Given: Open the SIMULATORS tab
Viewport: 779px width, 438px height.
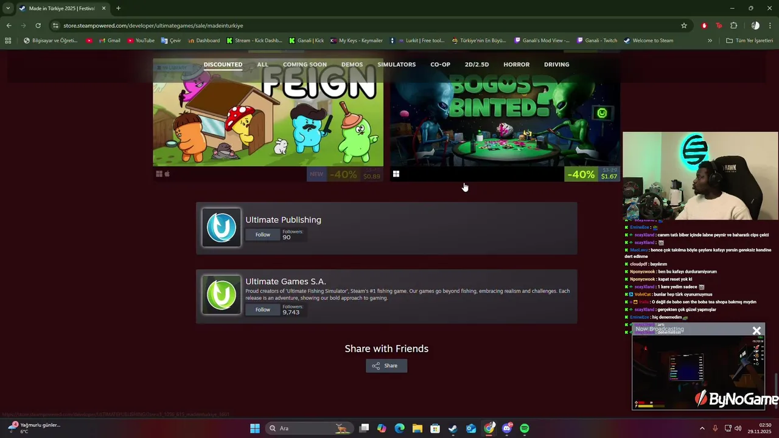Looking at the screenshot, I should tap(396, 64).
